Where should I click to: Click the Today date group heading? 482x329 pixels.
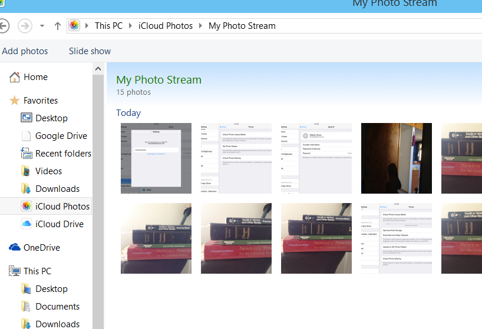(128, 113)
